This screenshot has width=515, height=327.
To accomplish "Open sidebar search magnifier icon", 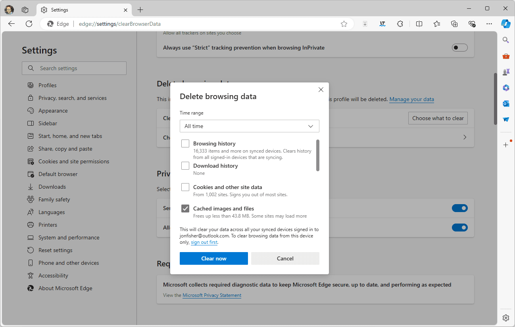I will (x=505, y=40).
